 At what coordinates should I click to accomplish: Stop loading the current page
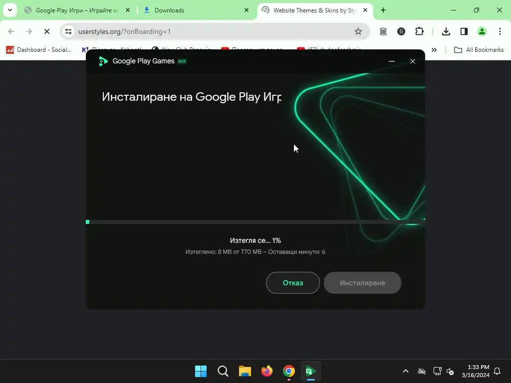47,31
